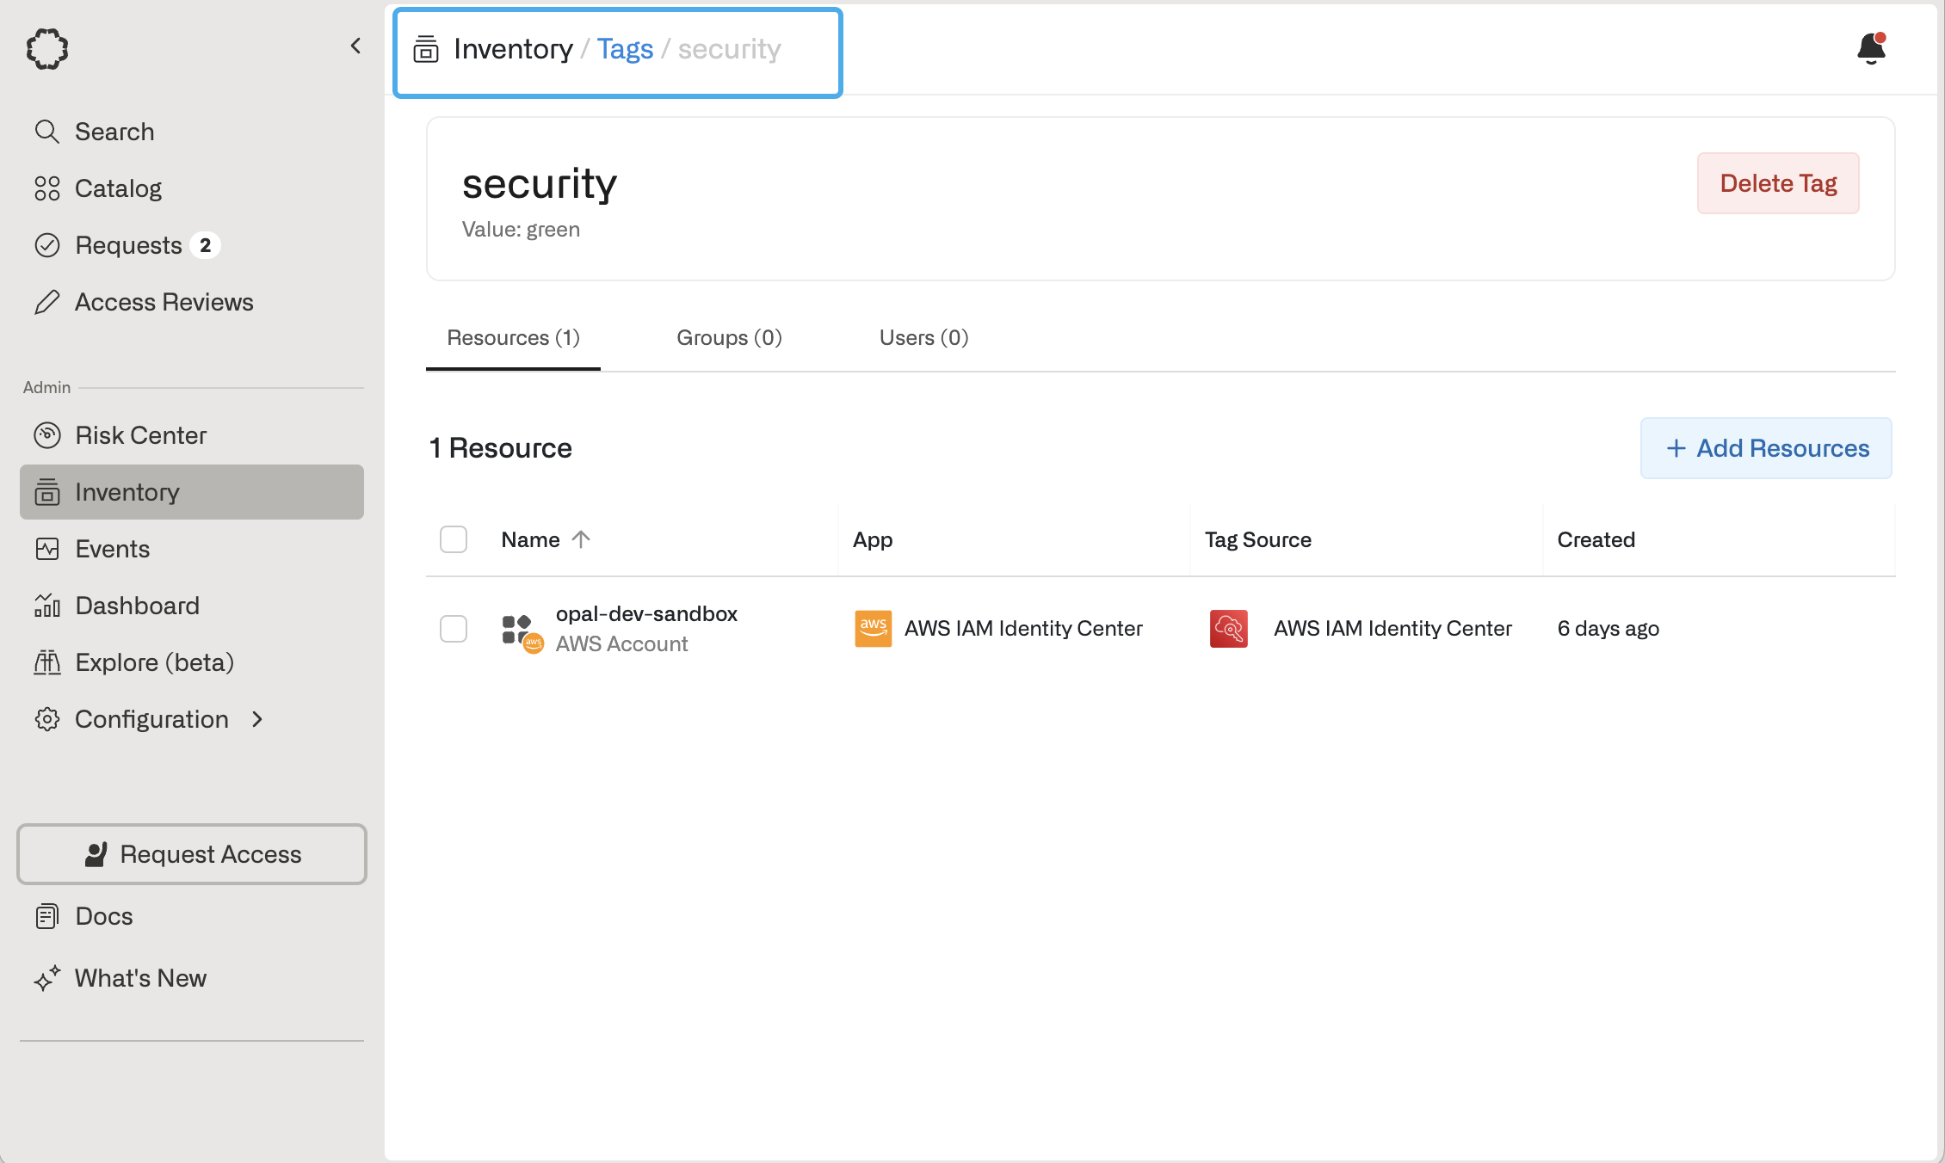The width and height of the screenshot is (1945, 1163).
Task: Open Search from the sidebar
Action: 114,132
